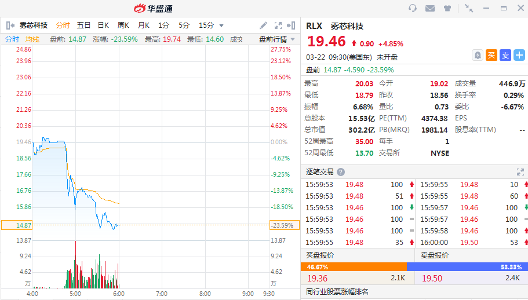Click the PE(TTM) 4374.38 value
The height and width of the screenshot is (300, 528).
434,118
